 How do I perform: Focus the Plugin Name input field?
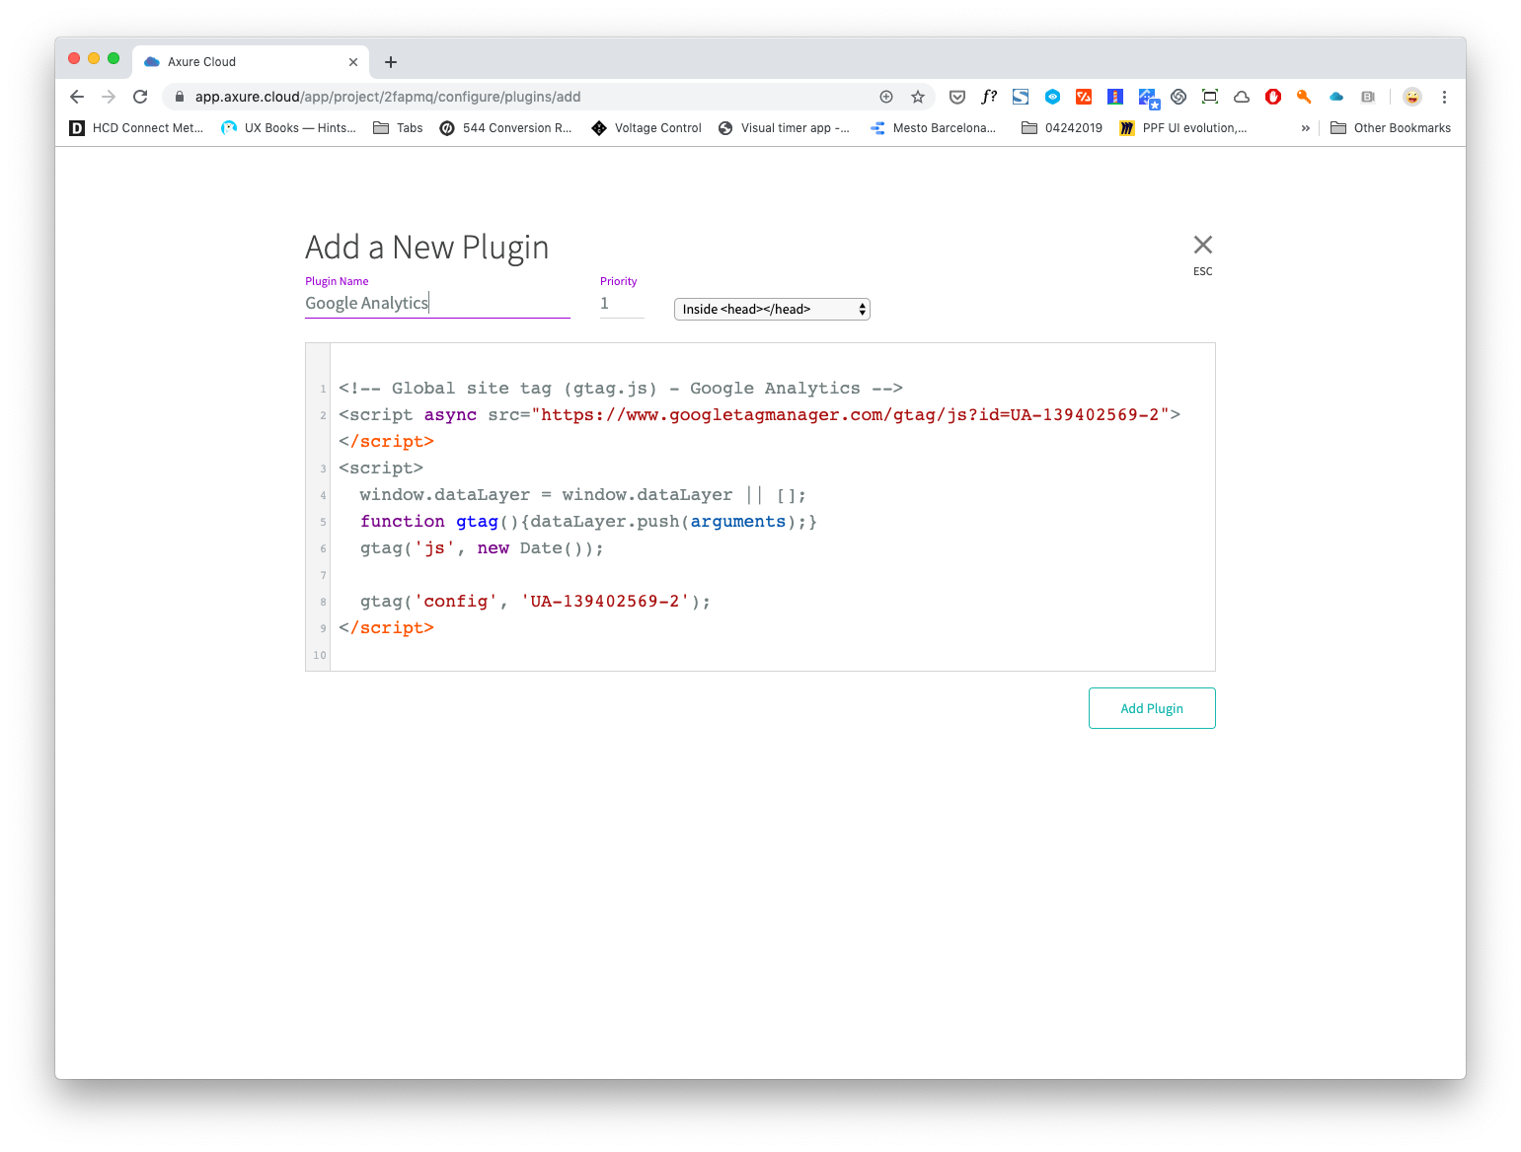pos(437,304)
